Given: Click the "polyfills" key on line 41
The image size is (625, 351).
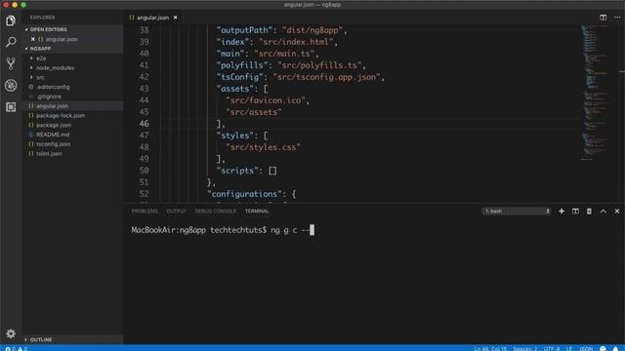Looking at the screenshot, I should coord(241,65).
